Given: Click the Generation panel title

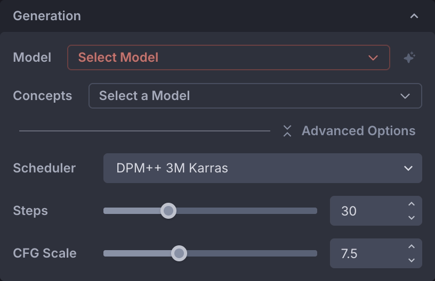Looking at the screenshot, I should pyautogui.click(x=47, y=16).
